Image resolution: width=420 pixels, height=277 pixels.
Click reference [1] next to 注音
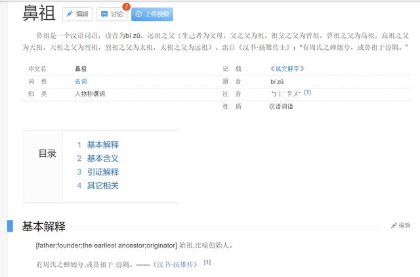tap(308, 93)
